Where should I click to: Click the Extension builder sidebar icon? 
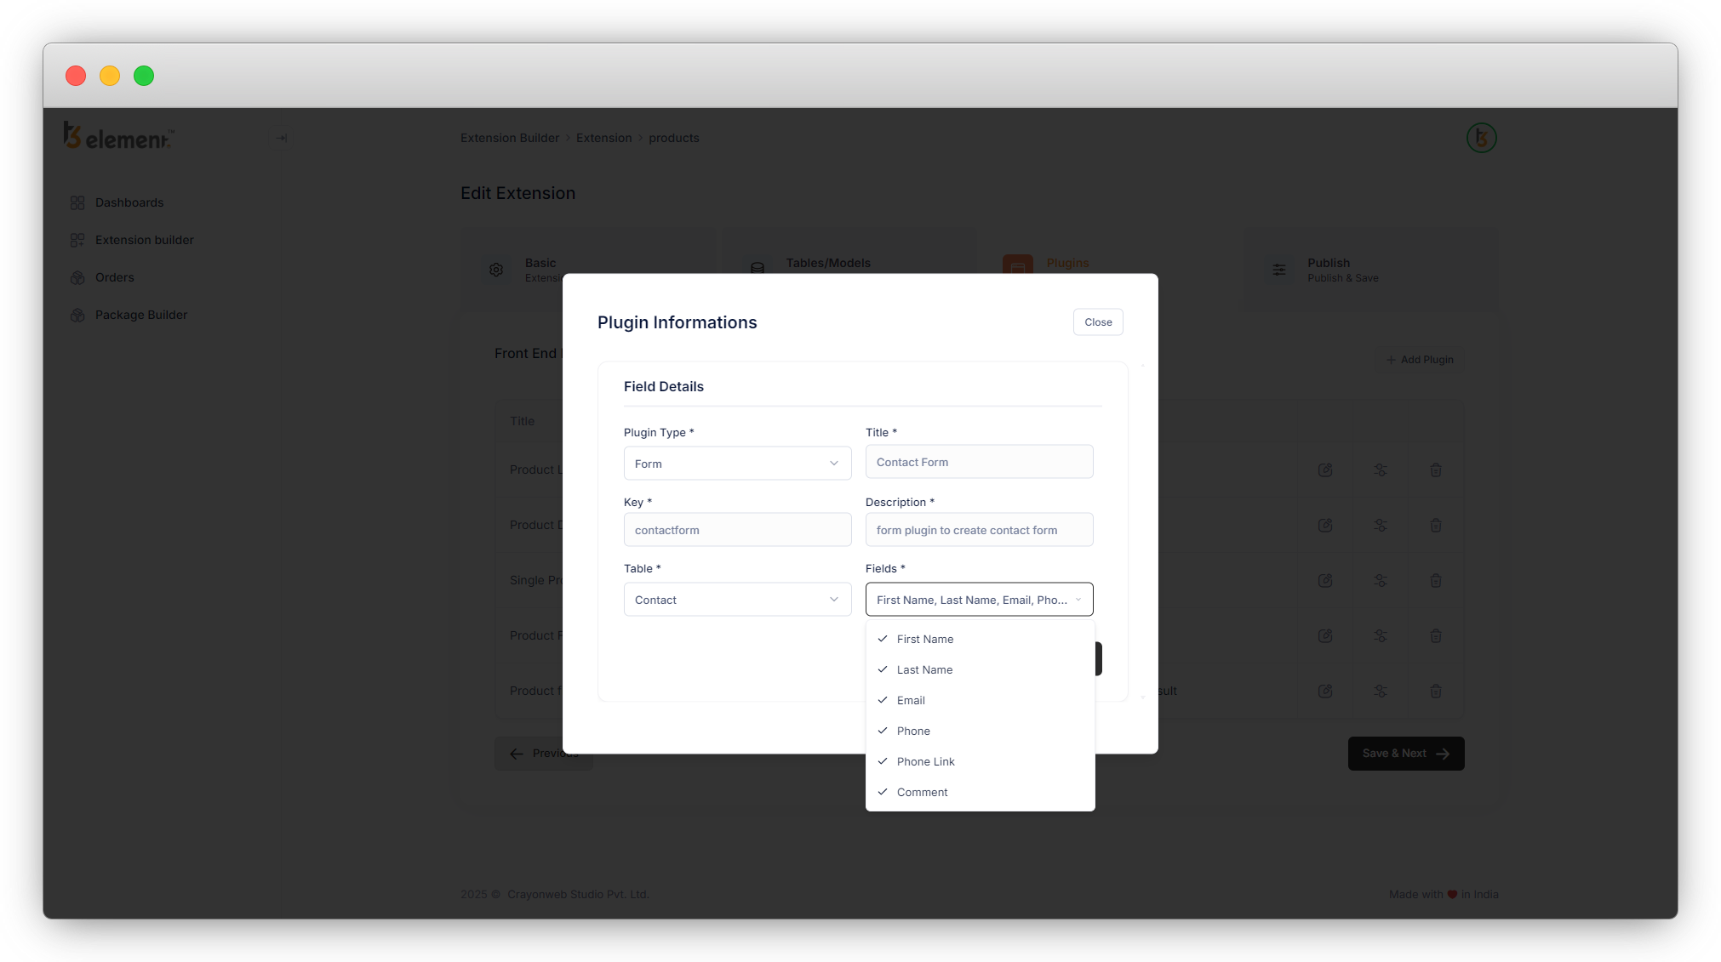coord(77,240)
